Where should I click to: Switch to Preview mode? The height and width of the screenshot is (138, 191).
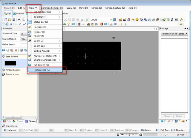pos(19,14)
